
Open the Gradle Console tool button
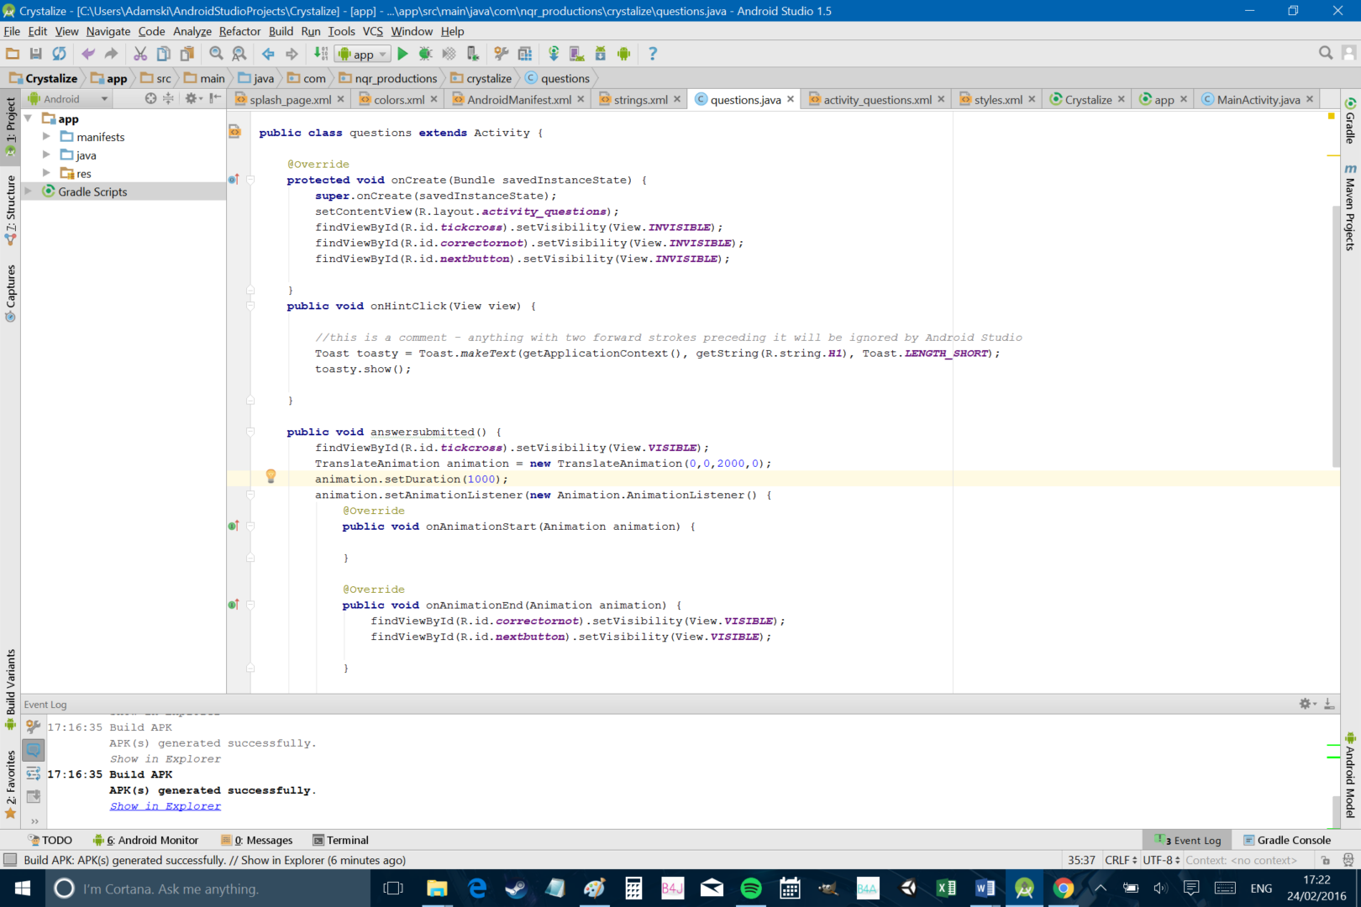(1286, 840)
